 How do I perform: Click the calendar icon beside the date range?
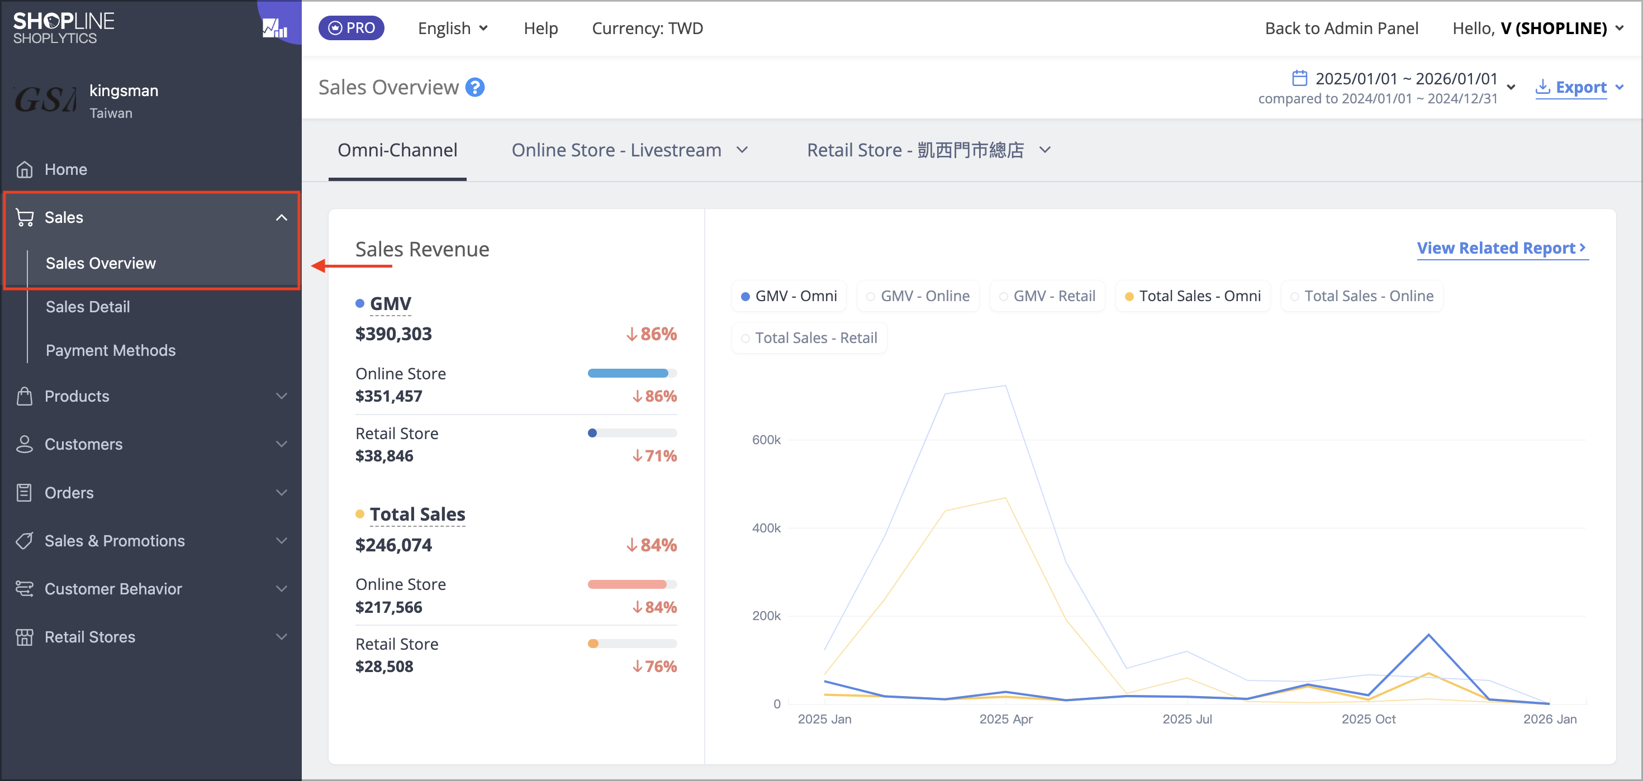point(1299,78)
